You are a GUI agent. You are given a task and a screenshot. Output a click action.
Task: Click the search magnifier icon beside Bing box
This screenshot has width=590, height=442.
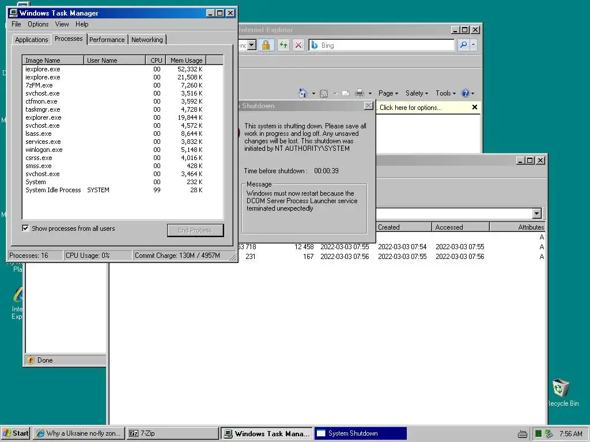pyautogui.click(x=463, y=45)
